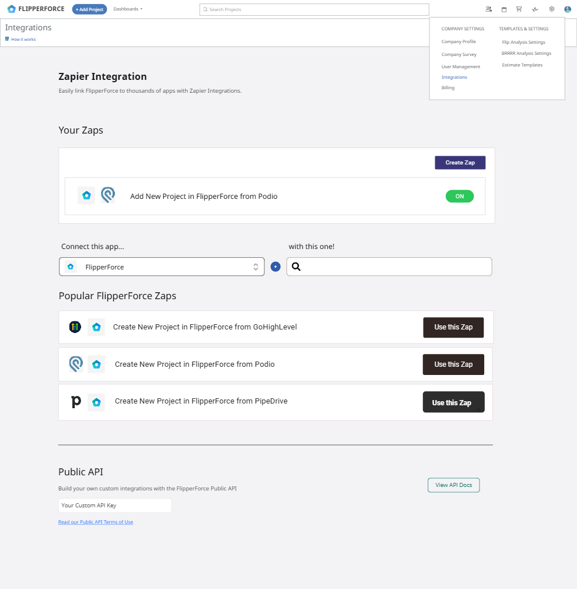Focus the Search Projects field
Image resolution: width=577 pixels, height=589 pixels.
coord(314,9)
